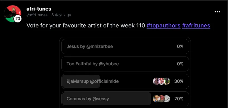
Task: Open the afri-tunes display name
Action: [39, 9]
